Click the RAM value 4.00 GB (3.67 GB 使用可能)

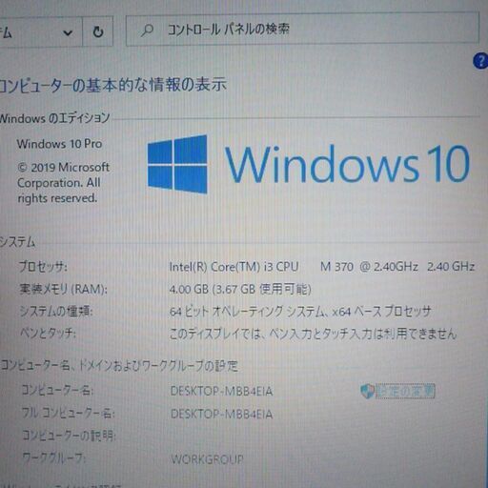pyautogui.click(x=240, y=289)
